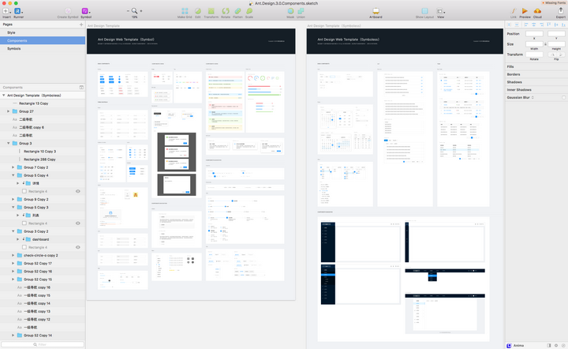
Task: Click the Create Symbol toolbar icon
Action: [x=68, y=11]
